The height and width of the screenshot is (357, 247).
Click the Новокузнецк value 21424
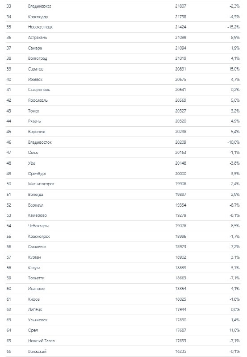click(x=181, y=27)
